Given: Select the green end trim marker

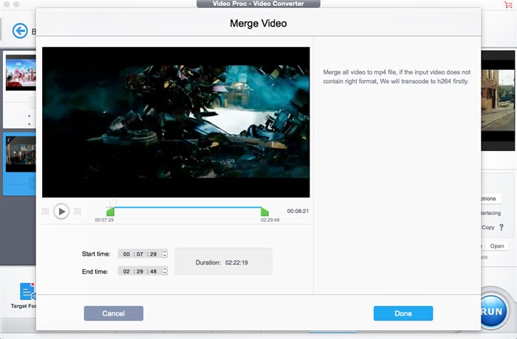Looking at the screenshot, I should click(x=264, y=212).
